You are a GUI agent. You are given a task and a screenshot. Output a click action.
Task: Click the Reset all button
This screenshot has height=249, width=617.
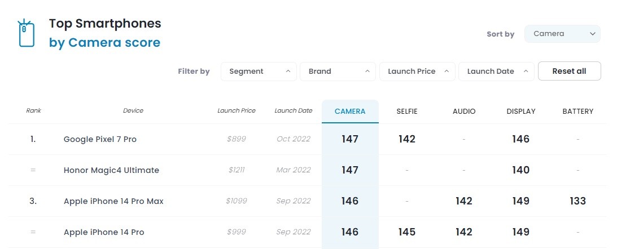(x=570, y=71)
